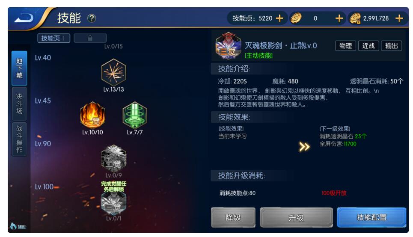Switch to the 决斗场 tab
Image resolution: width=413 pixels, height=237 pixels.
point(19,104)
